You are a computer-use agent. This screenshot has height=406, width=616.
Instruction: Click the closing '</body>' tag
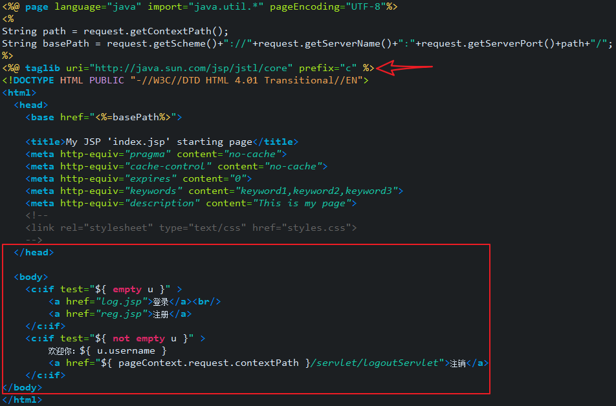pos(23,387)
